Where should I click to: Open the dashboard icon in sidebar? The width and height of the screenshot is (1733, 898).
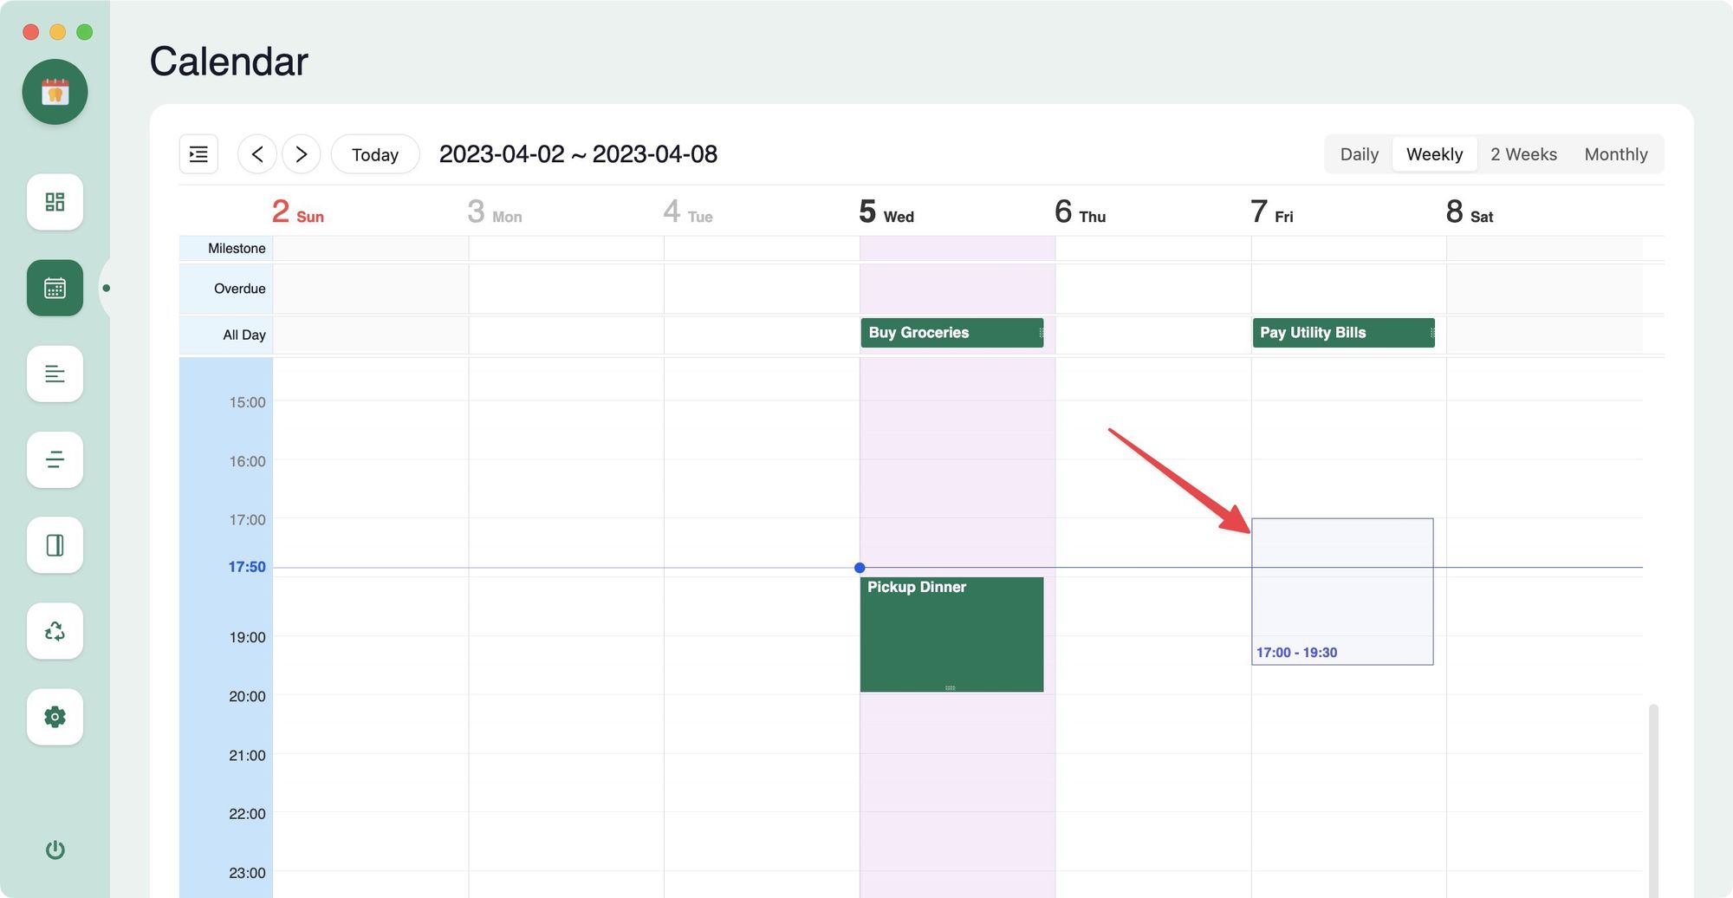click(55, 202)
